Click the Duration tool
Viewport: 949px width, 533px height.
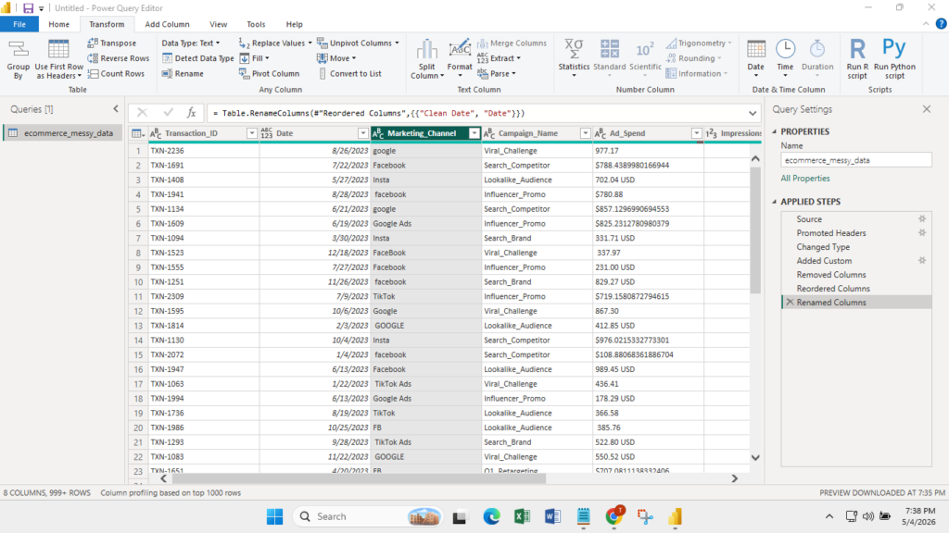click(817, 58)
